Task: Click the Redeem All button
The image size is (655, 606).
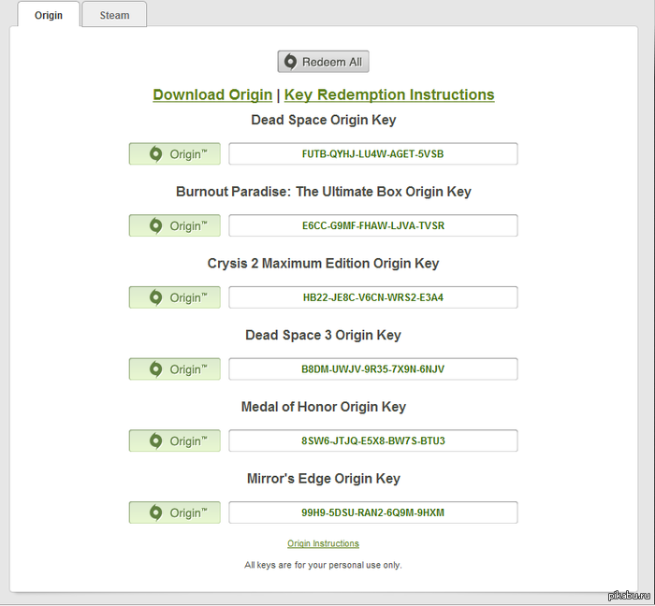Action: pos(323,62)
